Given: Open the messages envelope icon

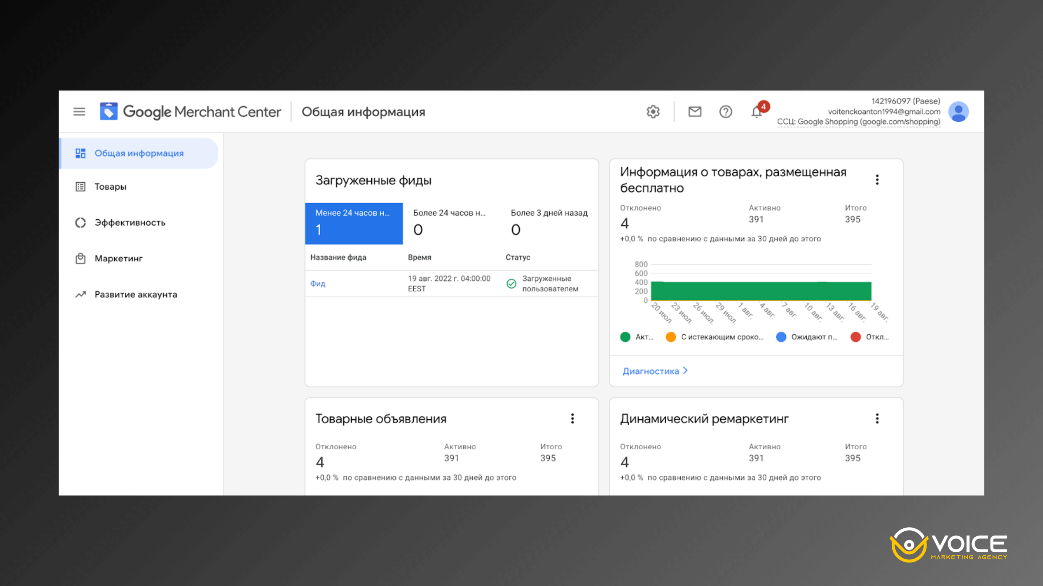Looking at the screenshot, I should (694, 112).
